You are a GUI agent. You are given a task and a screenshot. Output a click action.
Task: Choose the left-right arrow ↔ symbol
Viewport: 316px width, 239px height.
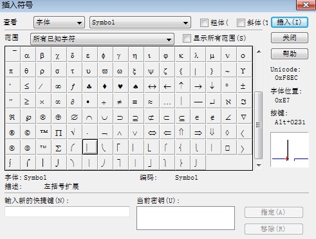pyautogui.click(x=152, y=85)
